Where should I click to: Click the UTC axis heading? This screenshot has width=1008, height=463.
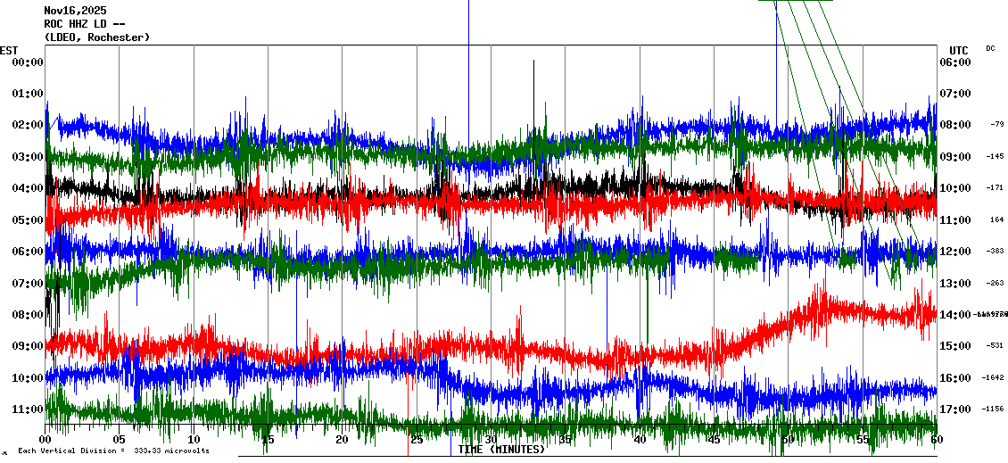click(959, 50)
